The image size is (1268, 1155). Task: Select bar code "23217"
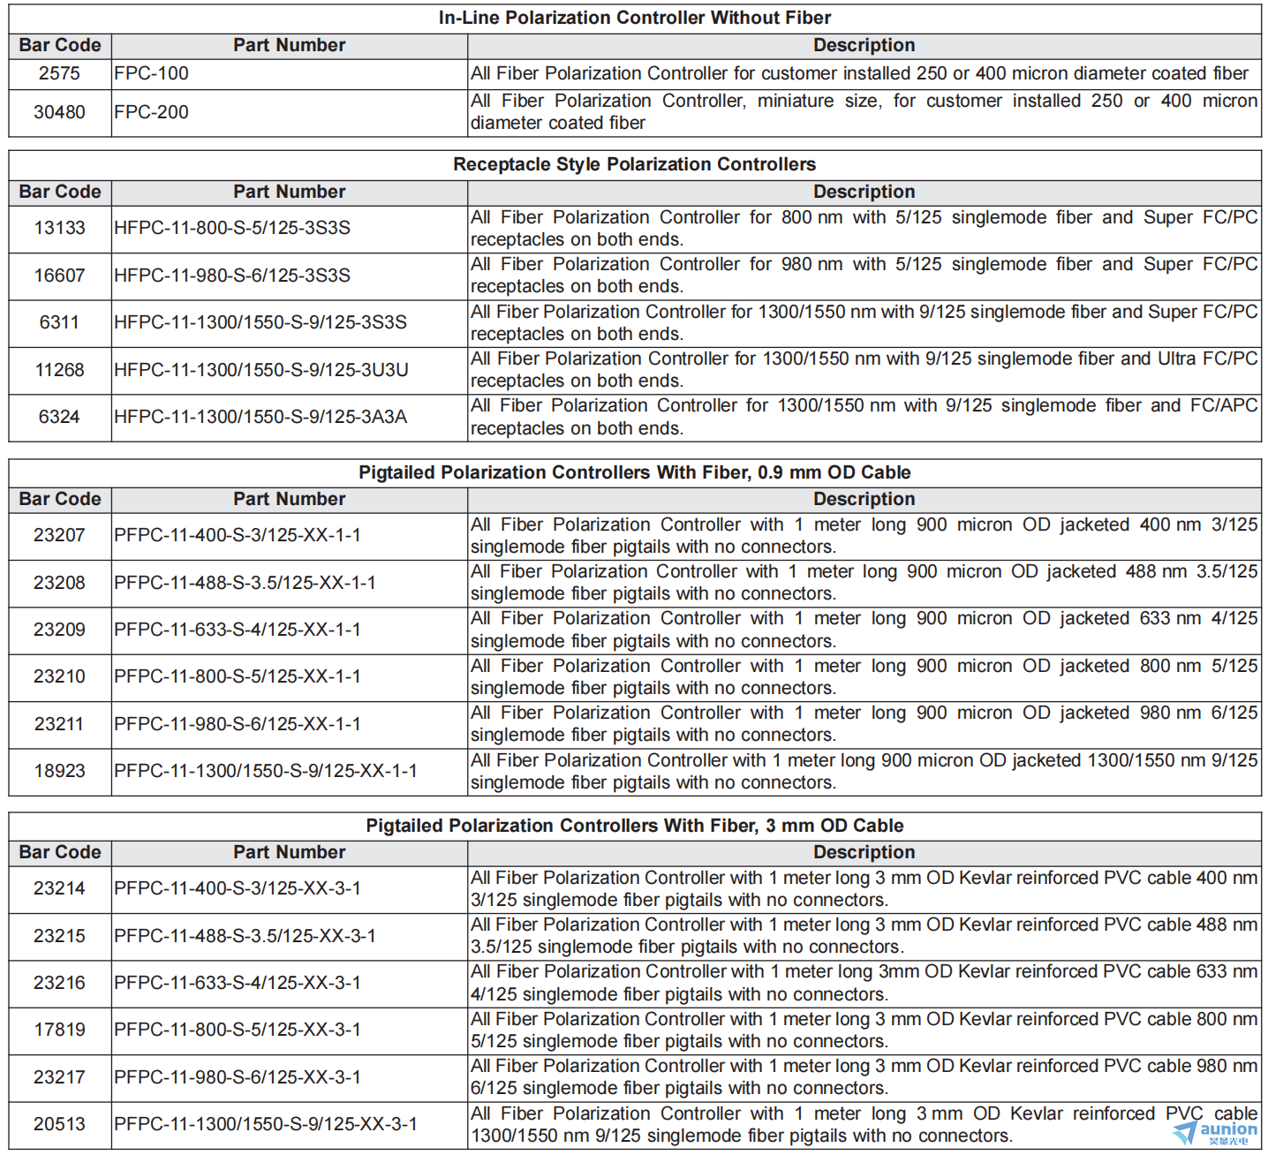(59, 1077)
